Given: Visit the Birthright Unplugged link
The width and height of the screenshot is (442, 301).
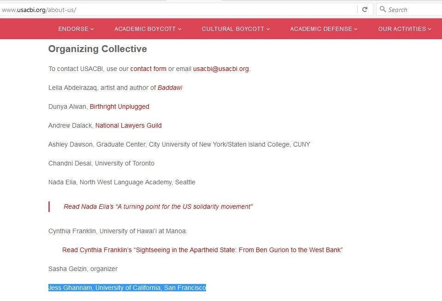Looking at the screenshot, I should tap(119, 106).
